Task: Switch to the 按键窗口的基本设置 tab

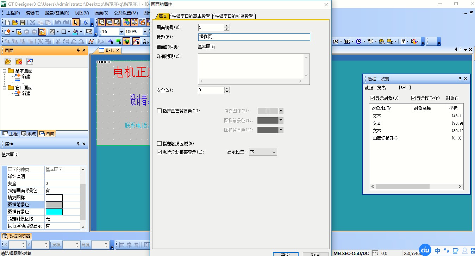Action: coord(191,16)
